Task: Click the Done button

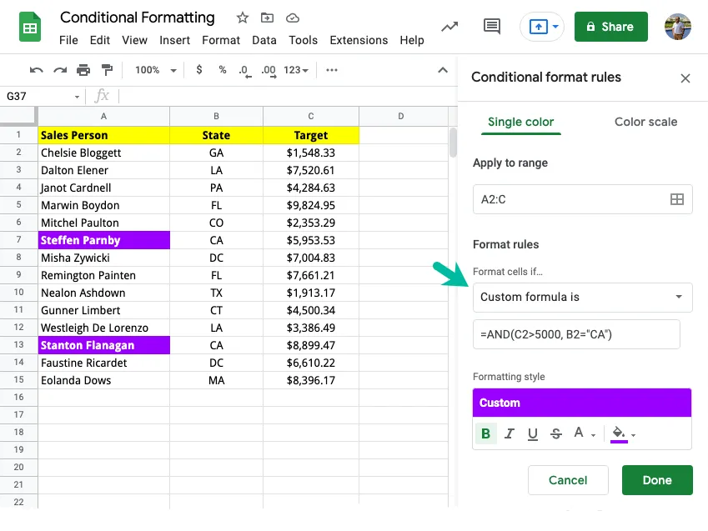Action: click(x=657, y=480)
